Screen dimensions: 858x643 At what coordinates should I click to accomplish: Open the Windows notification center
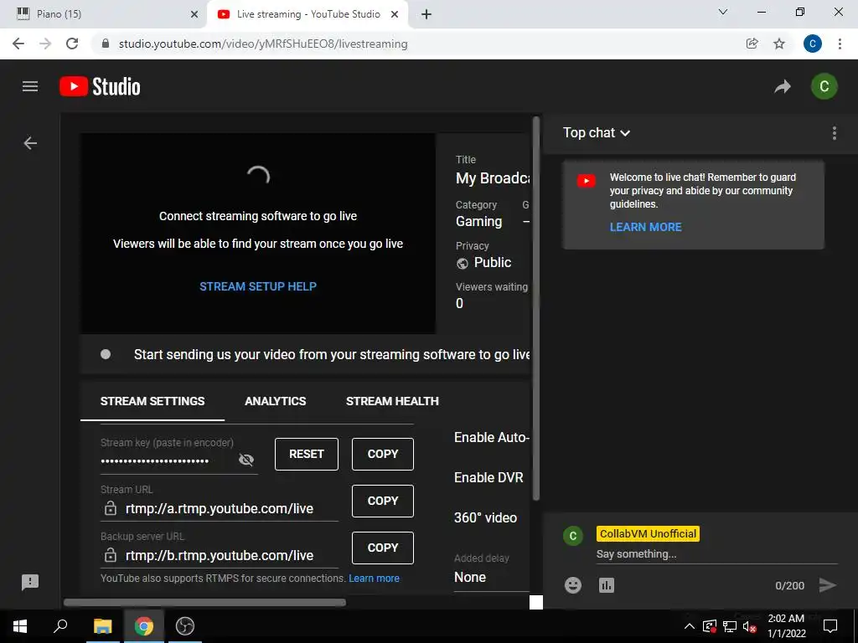tap(830, 626)
